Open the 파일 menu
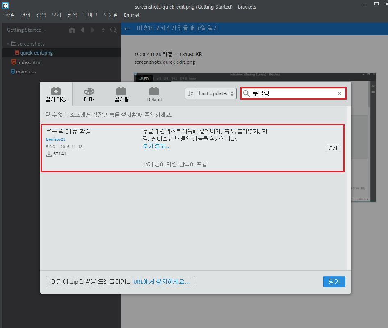This screenshot has width=388, height=328. [10, 15]
